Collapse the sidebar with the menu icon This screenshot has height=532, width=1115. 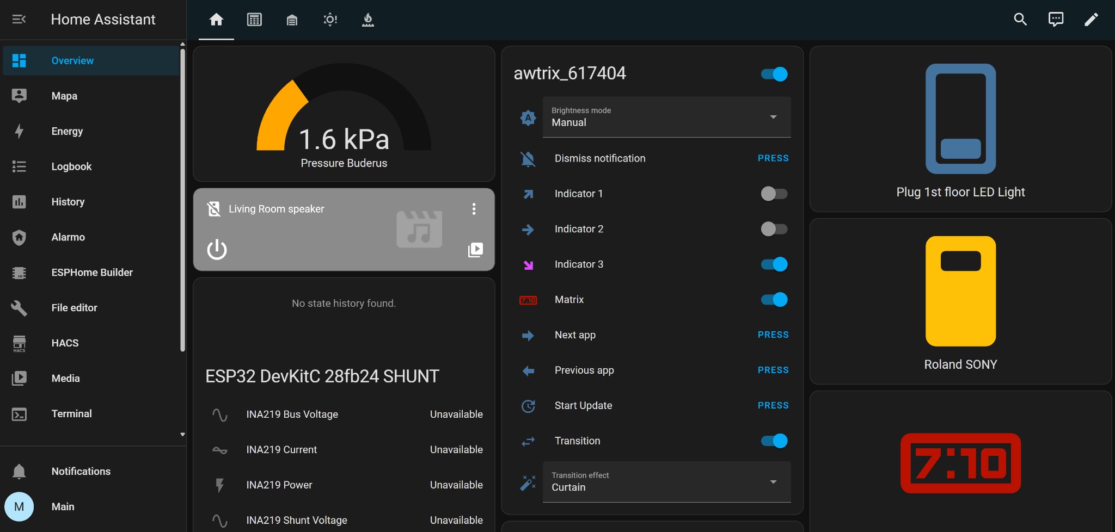pyautogui.click(x=19, y=20)
